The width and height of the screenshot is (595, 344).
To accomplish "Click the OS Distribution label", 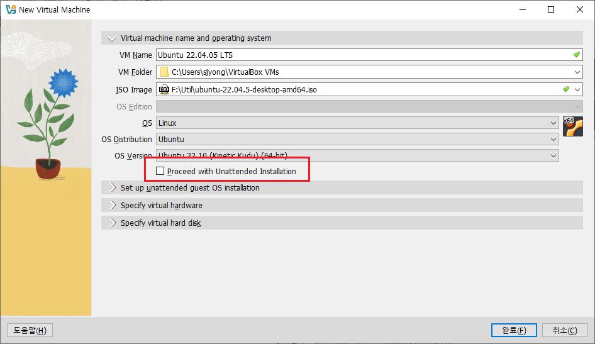I will coord(127,139).
